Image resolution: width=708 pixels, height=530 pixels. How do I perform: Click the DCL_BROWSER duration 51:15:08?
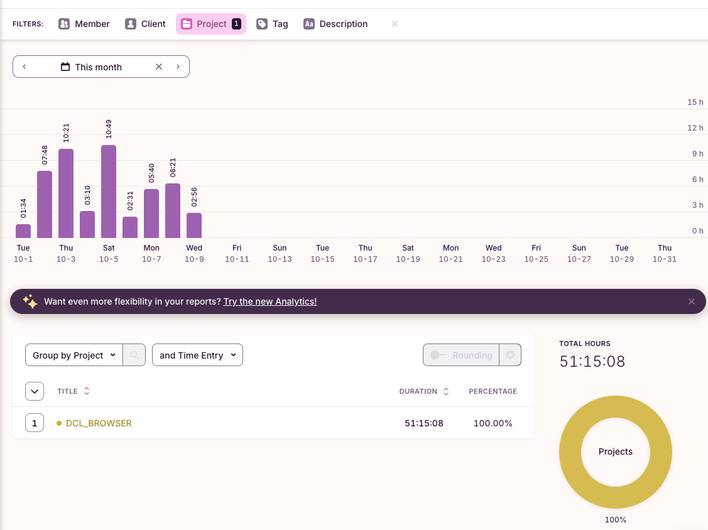click(424, 423)
